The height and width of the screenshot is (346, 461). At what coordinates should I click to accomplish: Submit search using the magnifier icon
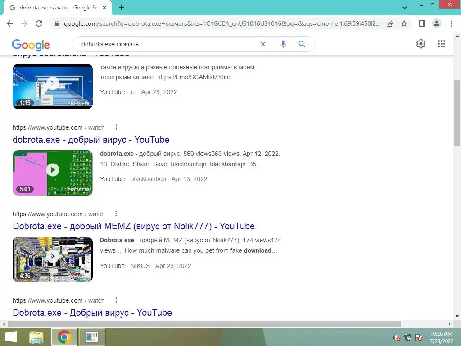click(x=302, y=44)
